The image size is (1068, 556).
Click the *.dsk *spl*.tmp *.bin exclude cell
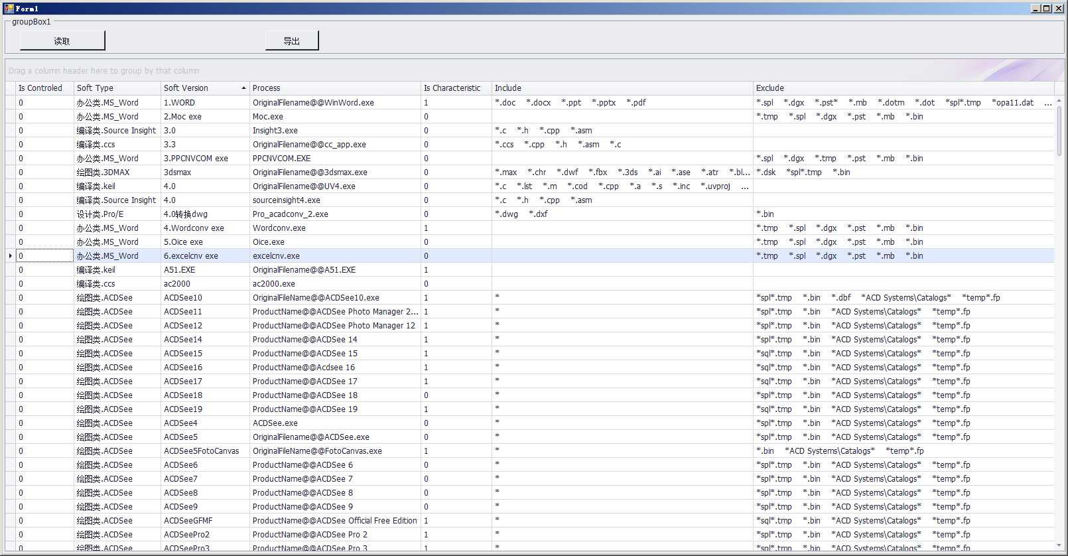903,172
